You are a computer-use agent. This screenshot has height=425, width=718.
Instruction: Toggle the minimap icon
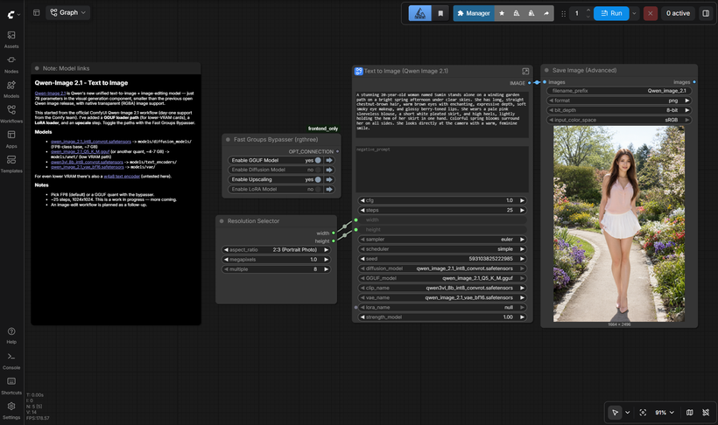tap(689, 412)
